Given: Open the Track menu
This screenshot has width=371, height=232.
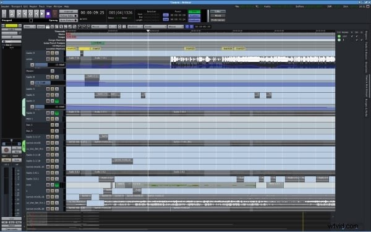Looking at the screenshot, I should pyautogui.click(x=41, y=7).
